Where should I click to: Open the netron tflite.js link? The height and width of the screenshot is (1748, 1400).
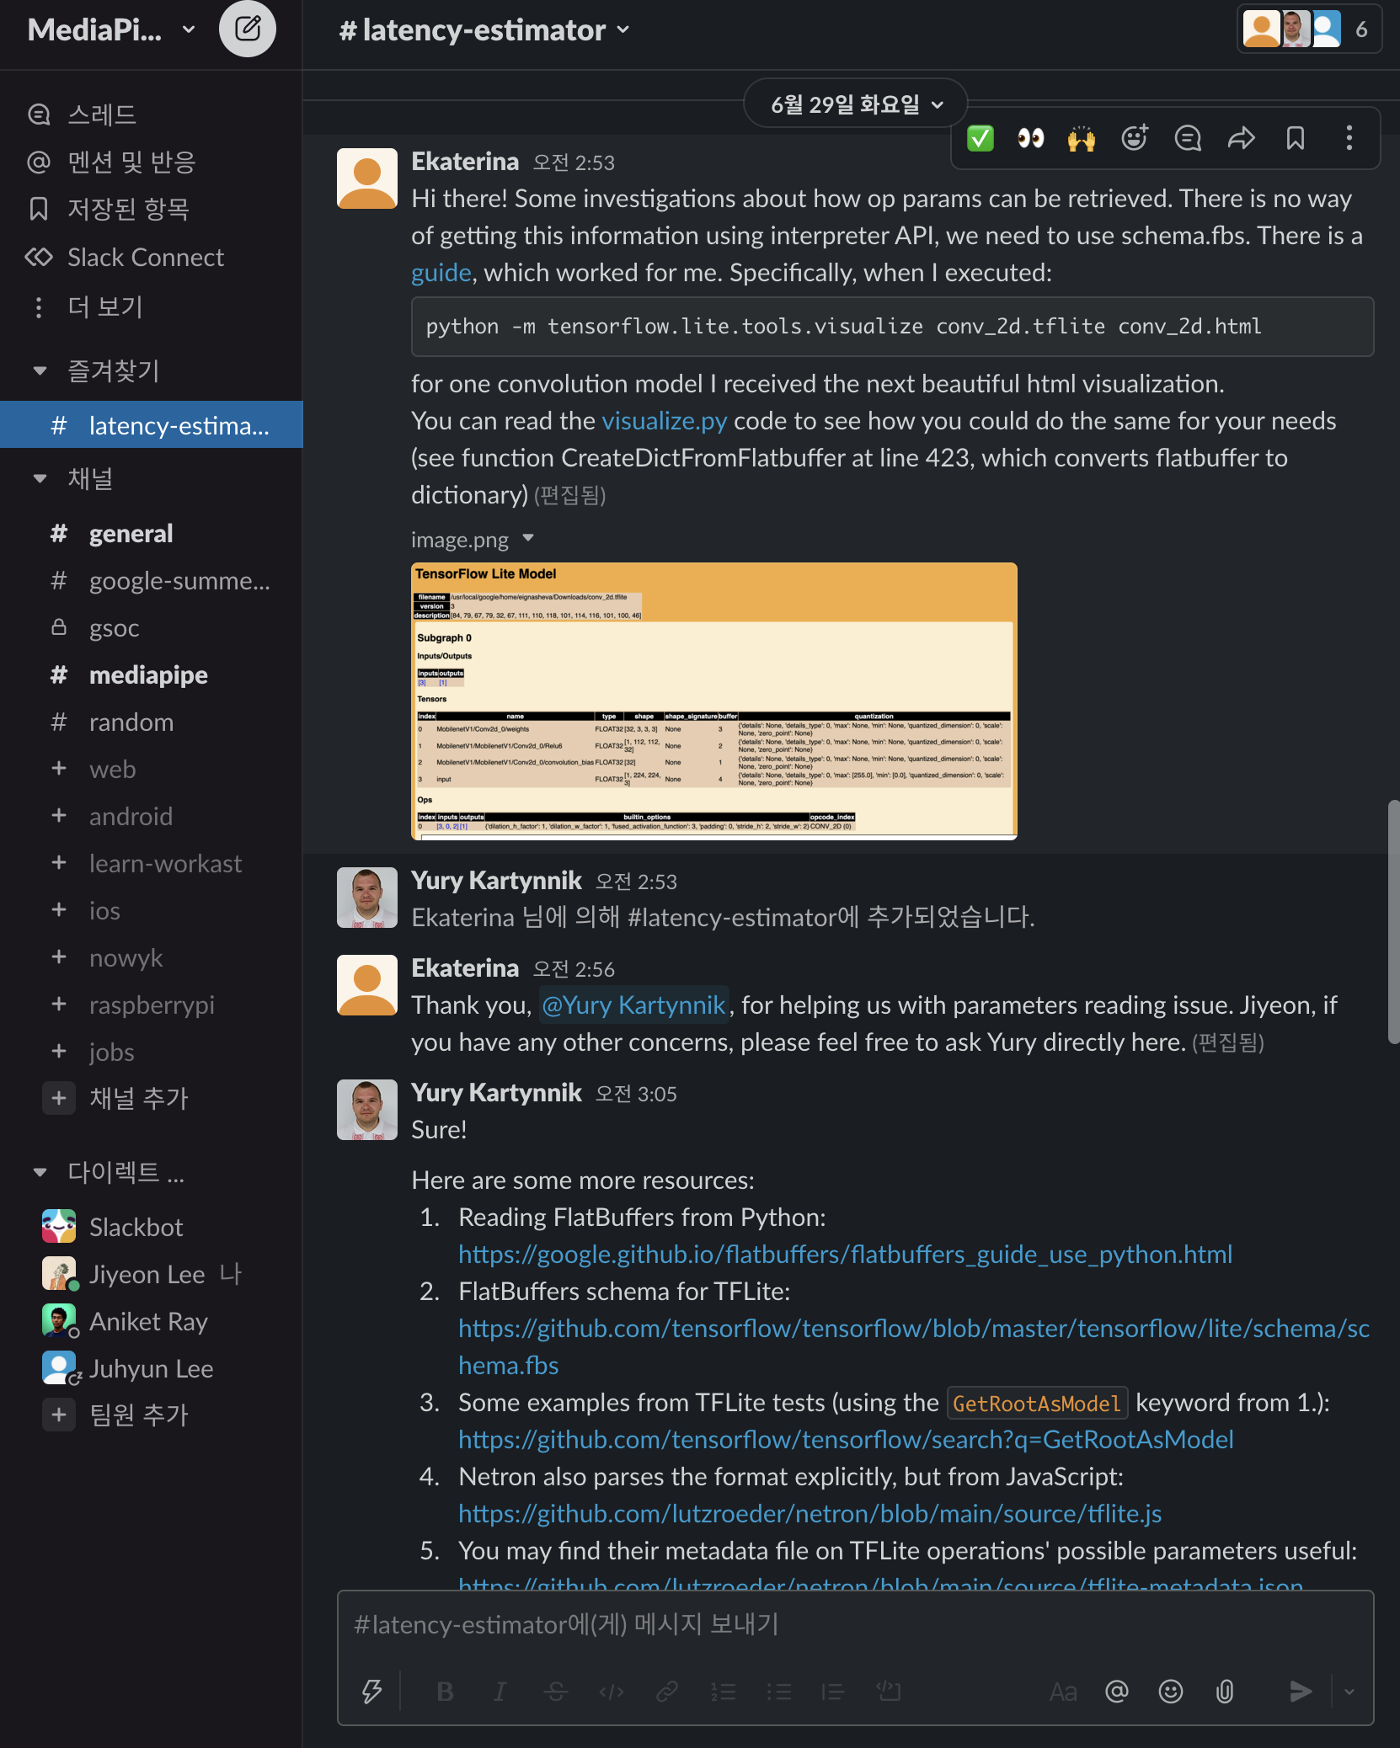coord(810,1514)
